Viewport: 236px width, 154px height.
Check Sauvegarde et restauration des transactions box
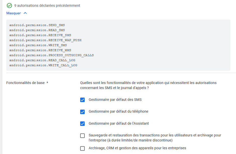(x=82, y=136)
